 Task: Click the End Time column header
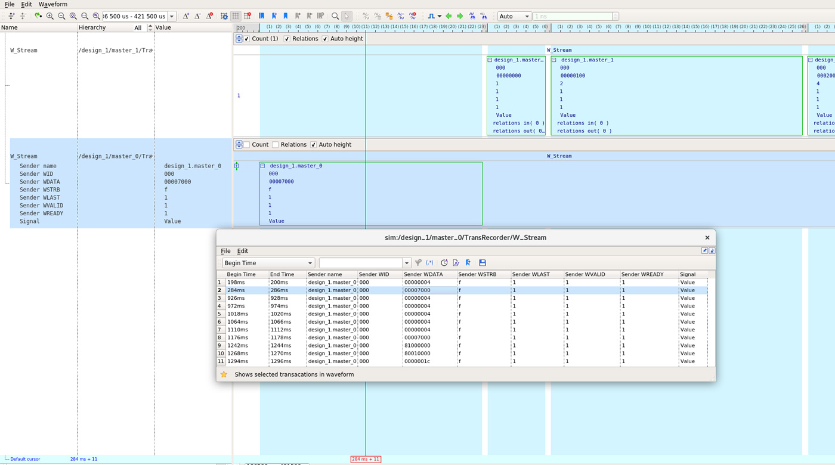[x=282, y=274]
